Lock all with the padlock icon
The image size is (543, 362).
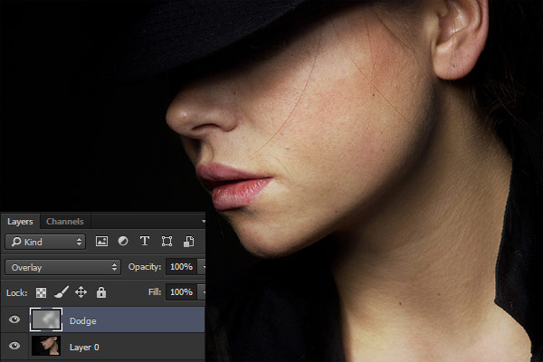click(100, 292)
